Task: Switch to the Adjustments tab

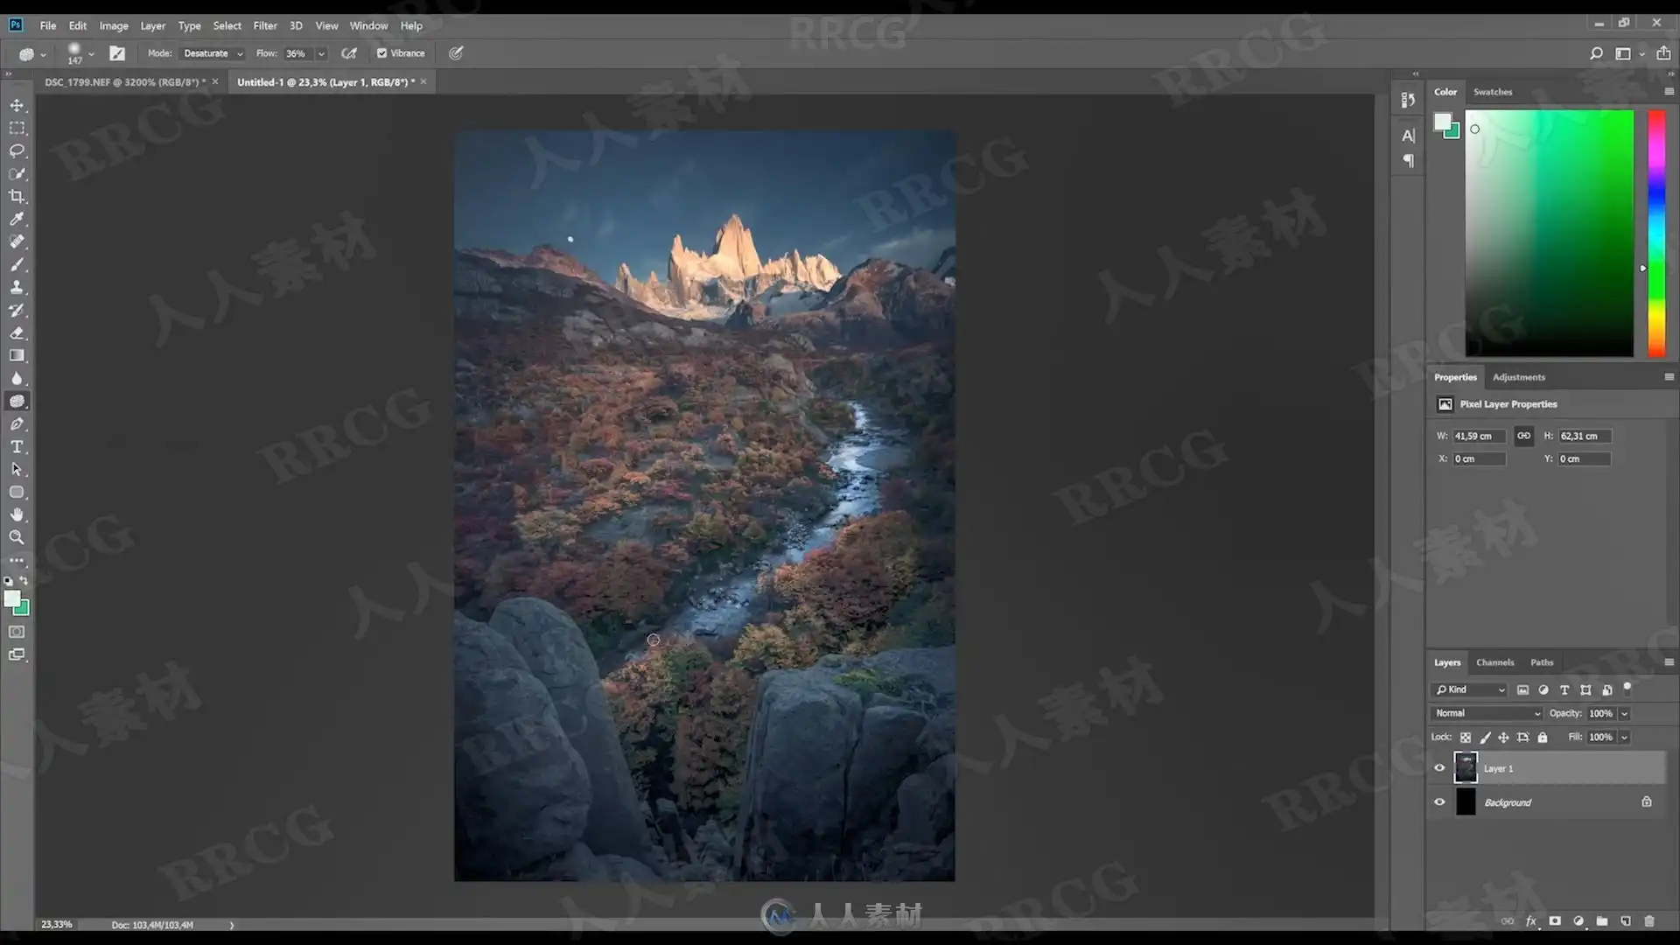Action: coord(1519,377)
